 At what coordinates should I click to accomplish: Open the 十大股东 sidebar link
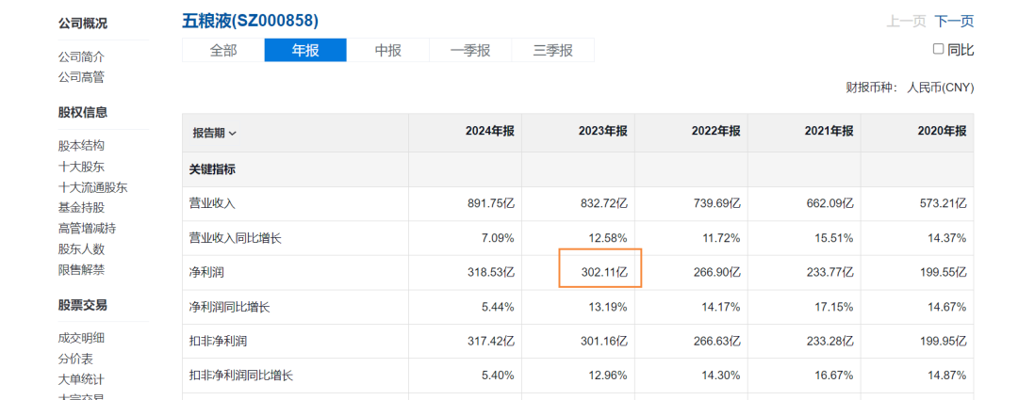click(81, 167)
